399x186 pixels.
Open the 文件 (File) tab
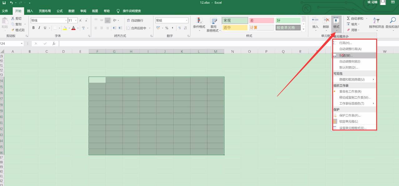coord(5,11)
